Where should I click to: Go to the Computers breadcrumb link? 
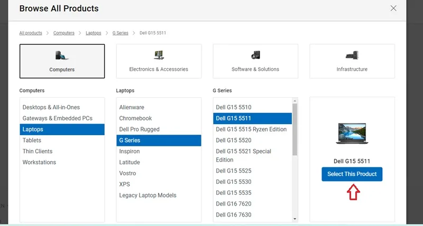click(63, 33)
